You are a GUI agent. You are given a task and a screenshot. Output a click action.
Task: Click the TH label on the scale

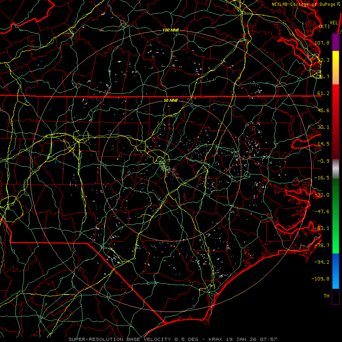point(326,296)
